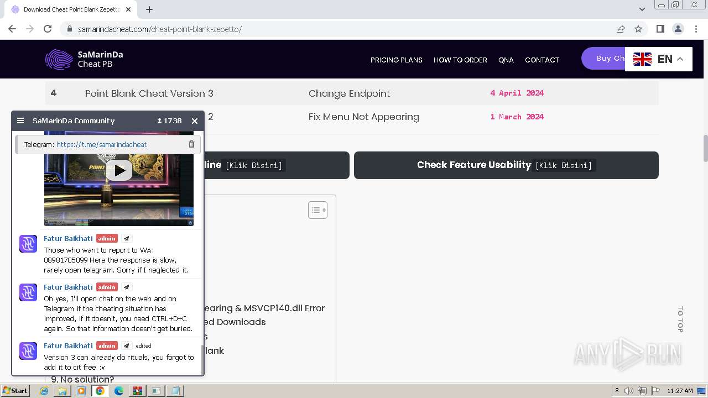The image size is (708, 398).
Task: Click Point Blank Cheat Version 3 row
Action: 352,93
